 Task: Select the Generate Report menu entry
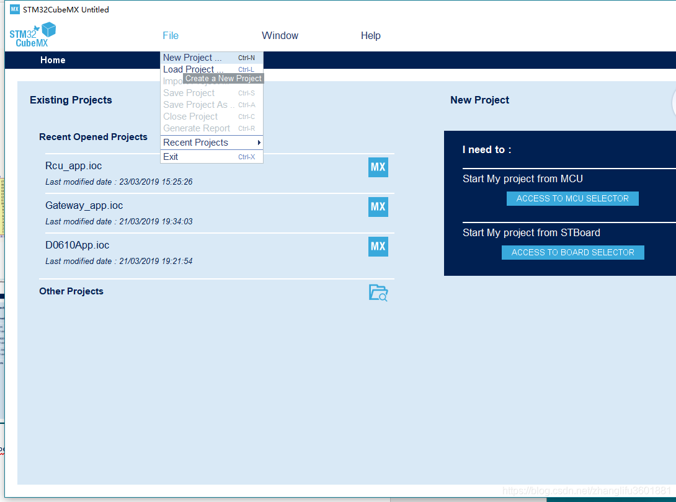tap(211, 128)
